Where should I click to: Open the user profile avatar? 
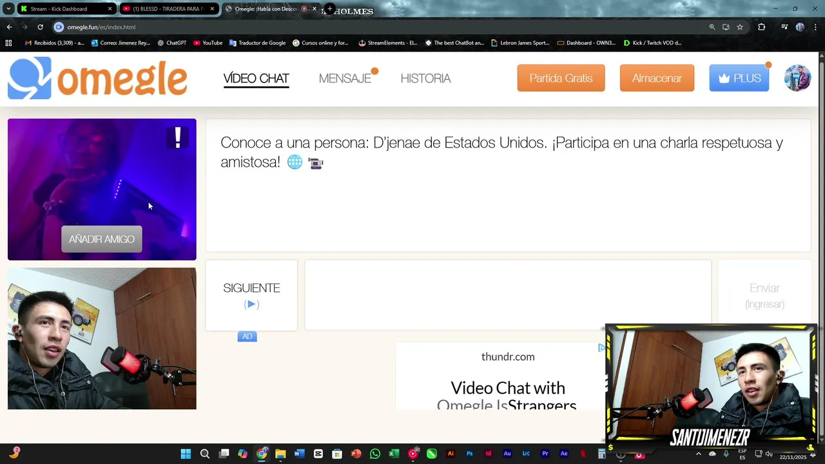point(797,78)
